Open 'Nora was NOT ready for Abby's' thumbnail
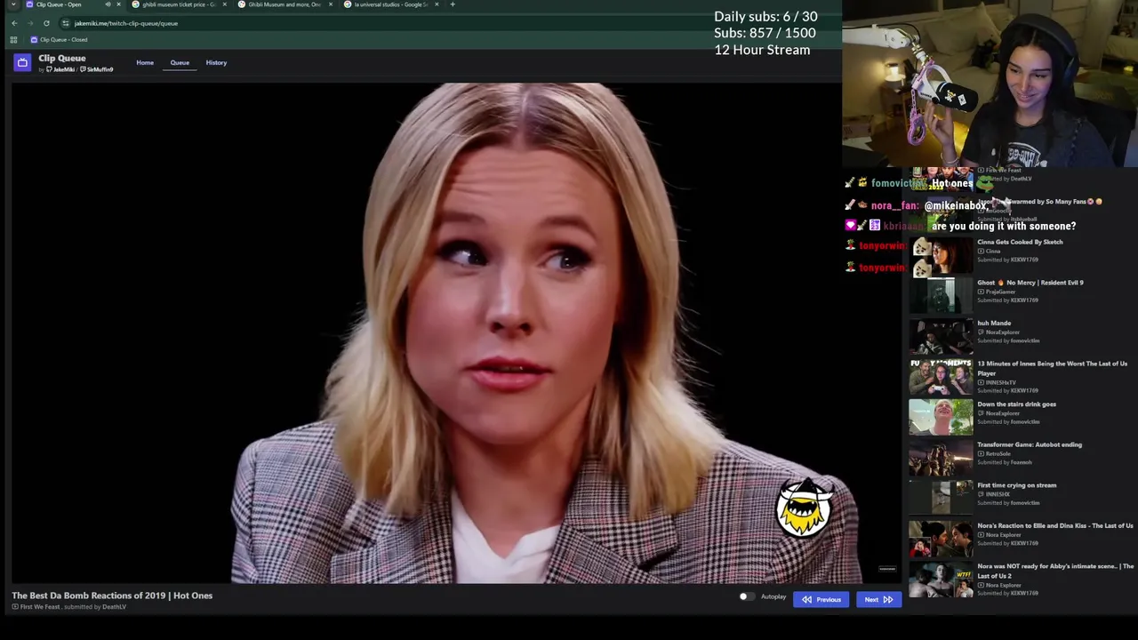Image resolution: width=1138 pixels, height=640 pixels. tap(941, 580)
